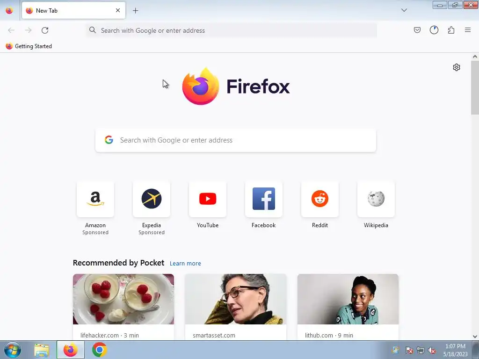
Task: Restore down the Firefox window
Action: point(455,5)
